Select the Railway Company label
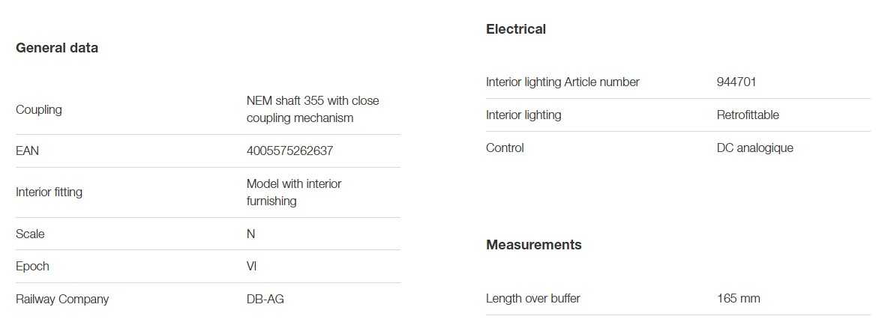Screen dimensions: 882x334 [62, 300]
